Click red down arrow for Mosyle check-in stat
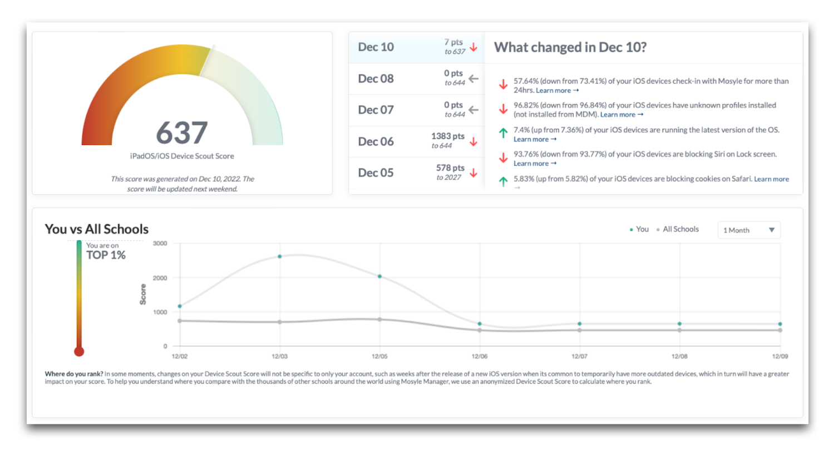This screenshot has width=838, height=468. tap(503, 84)
